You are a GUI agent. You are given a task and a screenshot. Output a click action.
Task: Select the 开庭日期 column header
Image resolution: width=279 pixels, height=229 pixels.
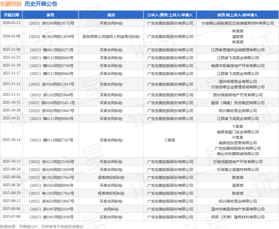click(11, 15)
